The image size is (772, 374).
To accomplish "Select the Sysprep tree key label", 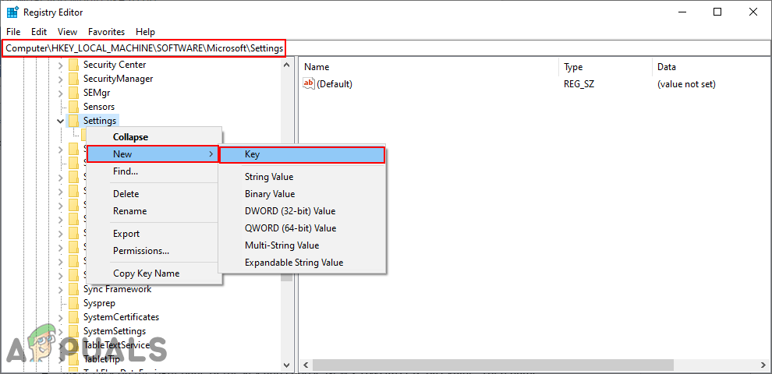I will click(x=99, y=303).
